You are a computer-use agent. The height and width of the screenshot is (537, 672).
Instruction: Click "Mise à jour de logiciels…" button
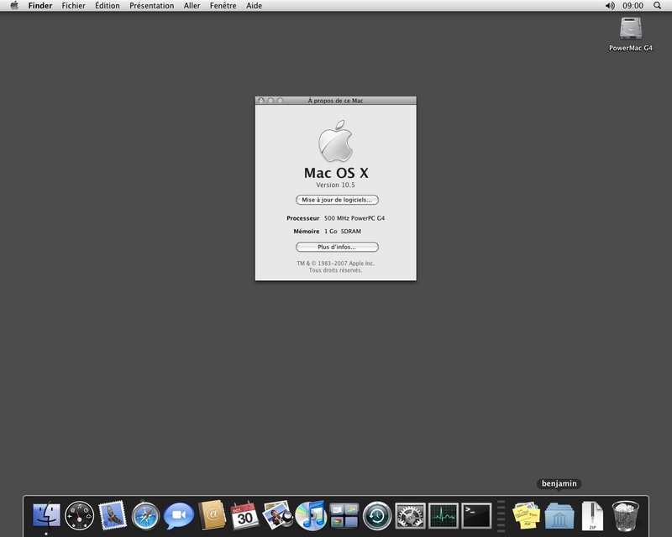tap(337, 200)
